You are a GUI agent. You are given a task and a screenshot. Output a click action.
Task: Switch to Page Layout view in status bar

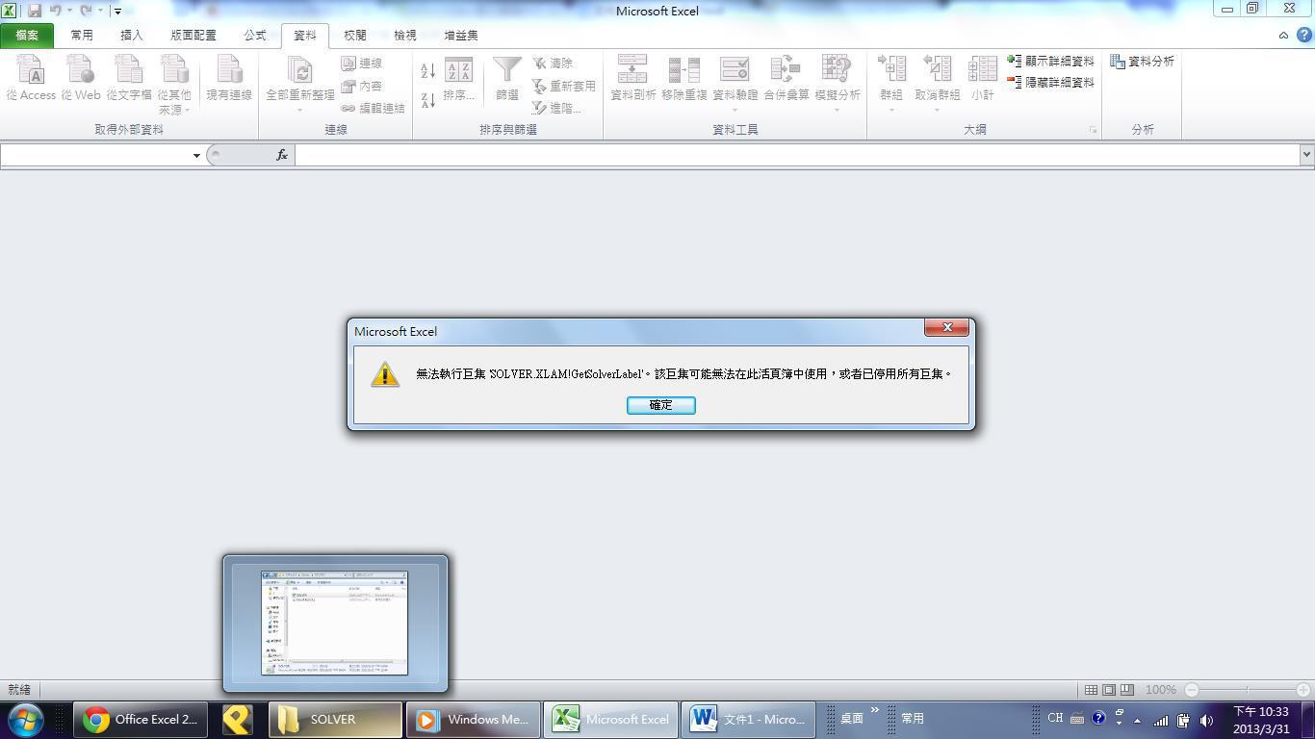coord(1109,690)
